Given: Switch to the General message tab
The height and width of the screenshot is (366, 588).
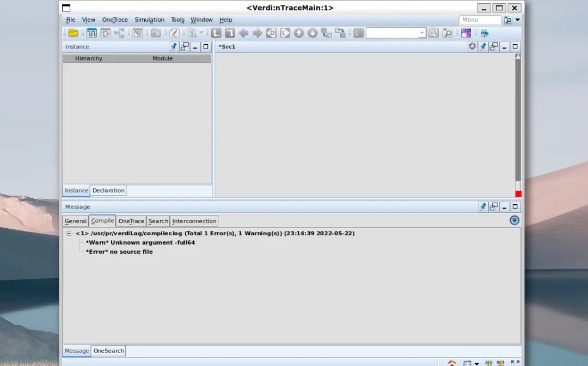Looking at the screenshot, I should coord(75,221).
